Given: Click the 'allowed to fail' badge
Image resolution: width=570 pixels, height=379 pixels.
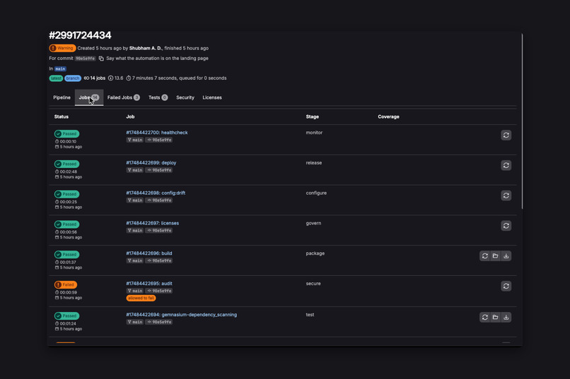Looking at the screenshot, I should [141, 298].
